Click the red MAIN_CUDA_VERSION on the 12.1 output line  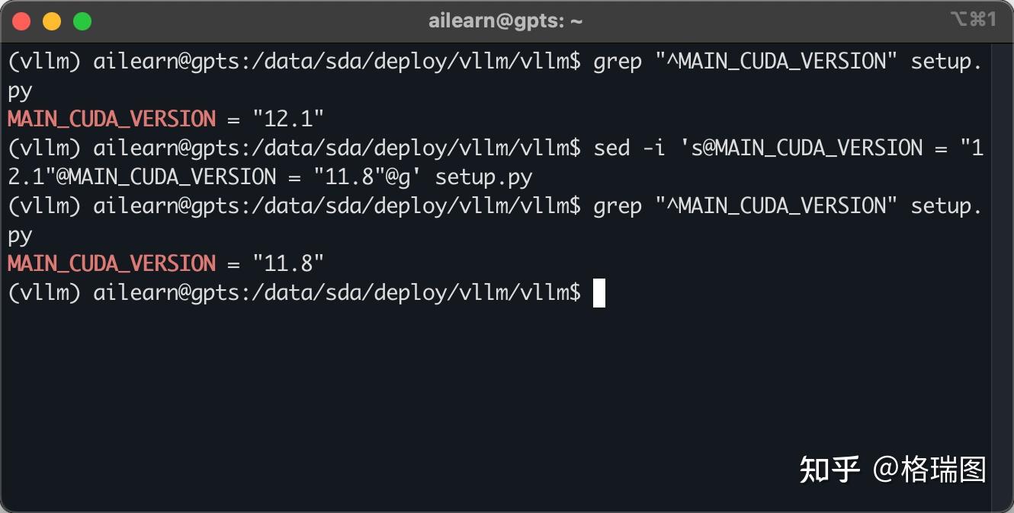coord(112,119)
